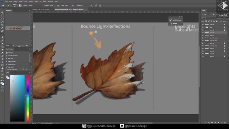Click create new tool preset icon

tap(23, 69)
